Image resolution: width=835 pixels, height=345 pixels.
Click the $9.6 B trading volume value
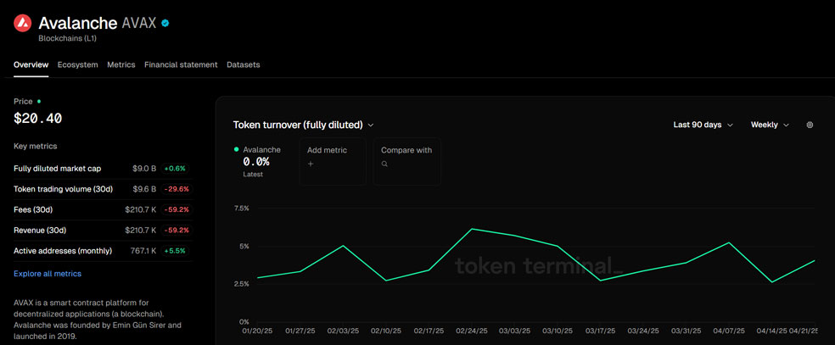[144, 189]
